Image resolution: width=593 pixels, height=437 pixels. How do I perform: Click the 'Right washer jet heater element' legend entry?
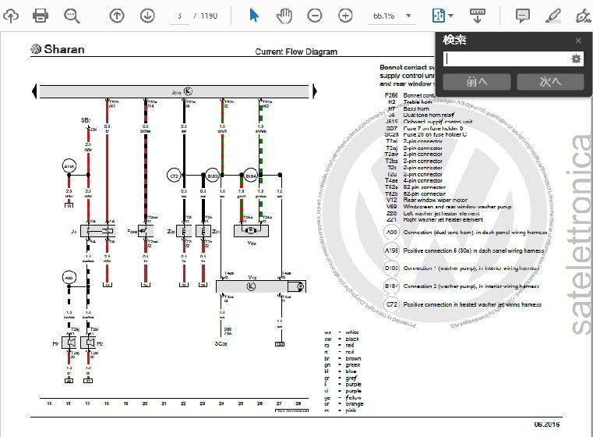(x=443, y=219)
